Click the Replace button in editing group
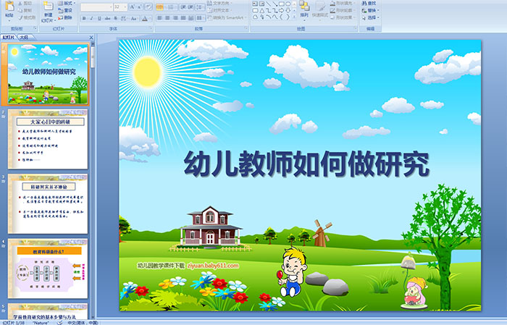The image size is (507, 325). point(370,10)
